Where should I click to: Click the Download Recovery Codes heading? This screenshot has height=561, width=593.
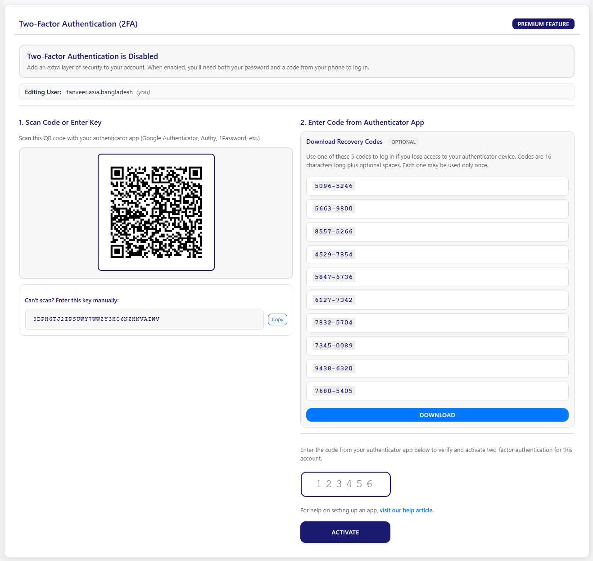click(344, 141)
